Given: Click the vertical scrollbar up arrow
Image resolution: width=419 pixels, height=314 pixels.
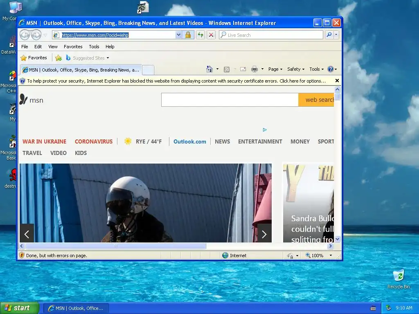Looking at the screenshot, I should [x=337, y=89].
